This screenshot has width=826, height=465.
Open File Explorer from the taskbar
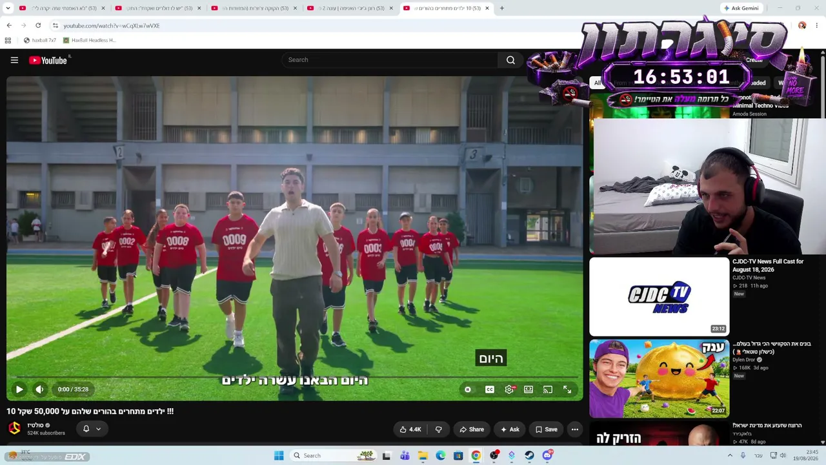point(423,455)
